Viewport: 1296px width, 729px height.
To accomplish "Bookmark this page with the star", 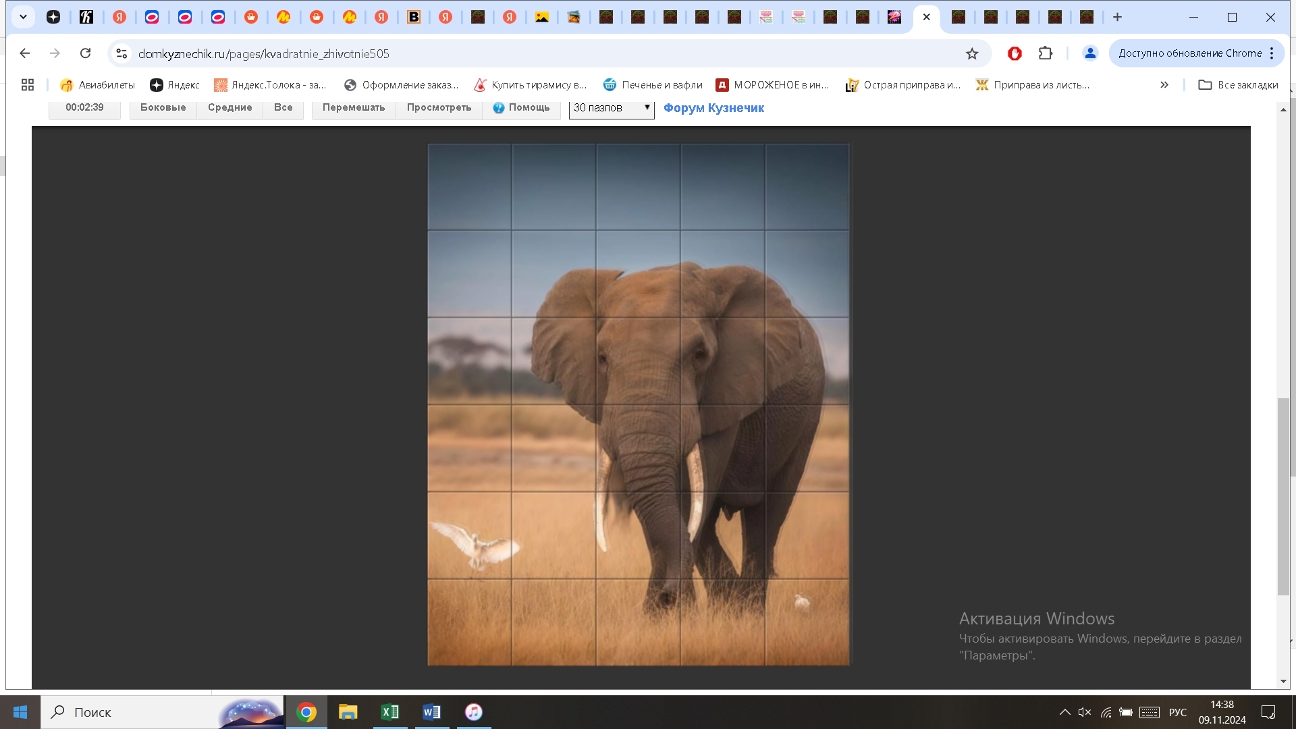I will 972,53.
